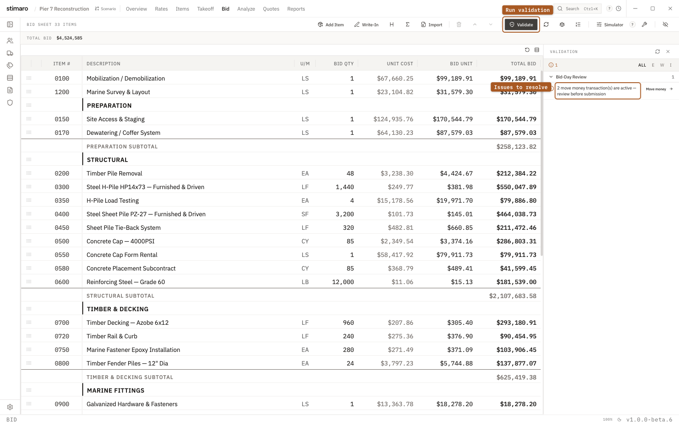The height and width of the screenshot is (424, 679).
Task: Toggle the crossed-eye hide visibility icon
Action: 665,25
